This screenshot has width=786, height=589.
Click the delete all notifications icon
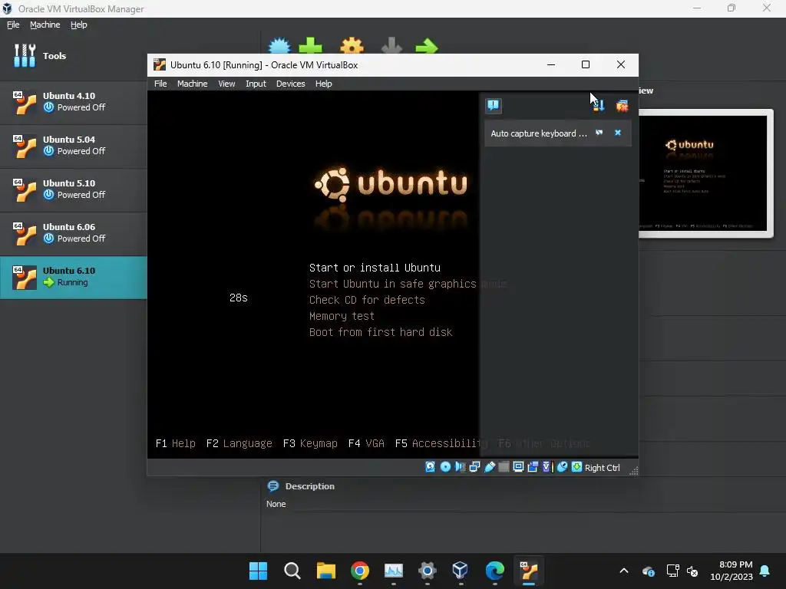[622, 105]
